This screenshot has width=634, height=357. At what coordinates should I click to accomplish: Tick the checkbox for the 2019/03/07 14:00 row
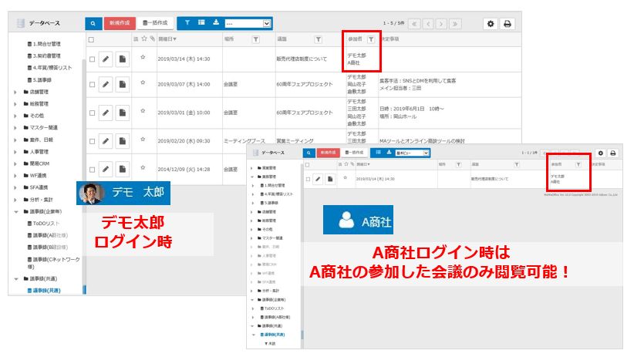point(92,86)
